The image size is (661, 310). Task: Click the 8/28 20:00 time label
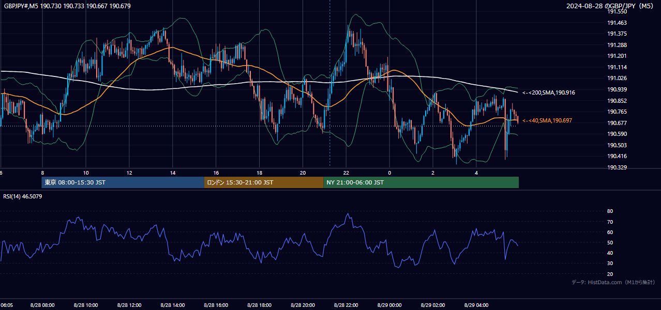point(303,305)
